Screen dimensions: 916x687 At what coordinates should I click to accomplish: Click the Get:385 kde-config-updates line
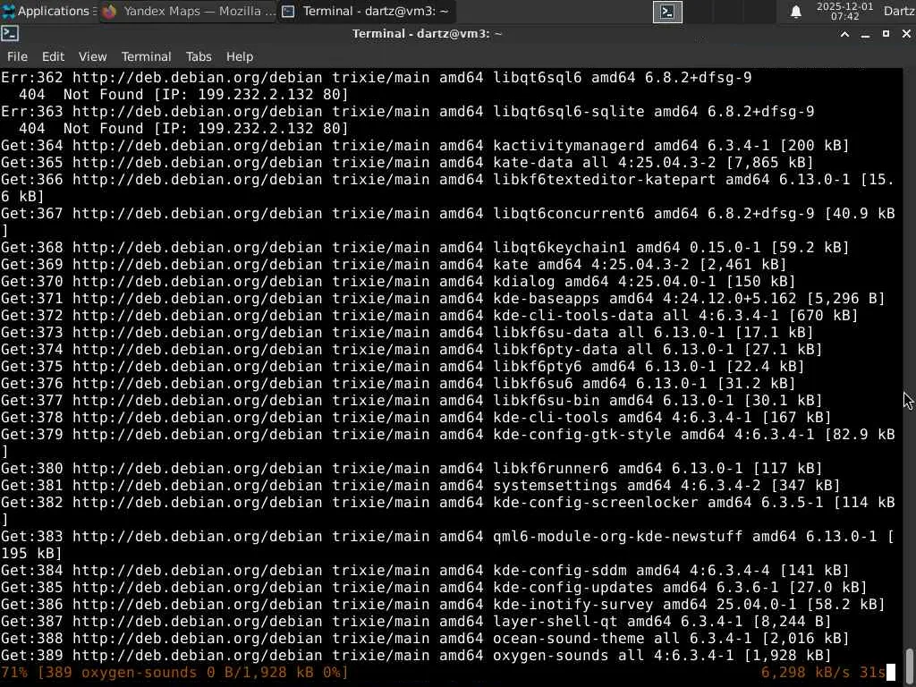pos(434,587)
